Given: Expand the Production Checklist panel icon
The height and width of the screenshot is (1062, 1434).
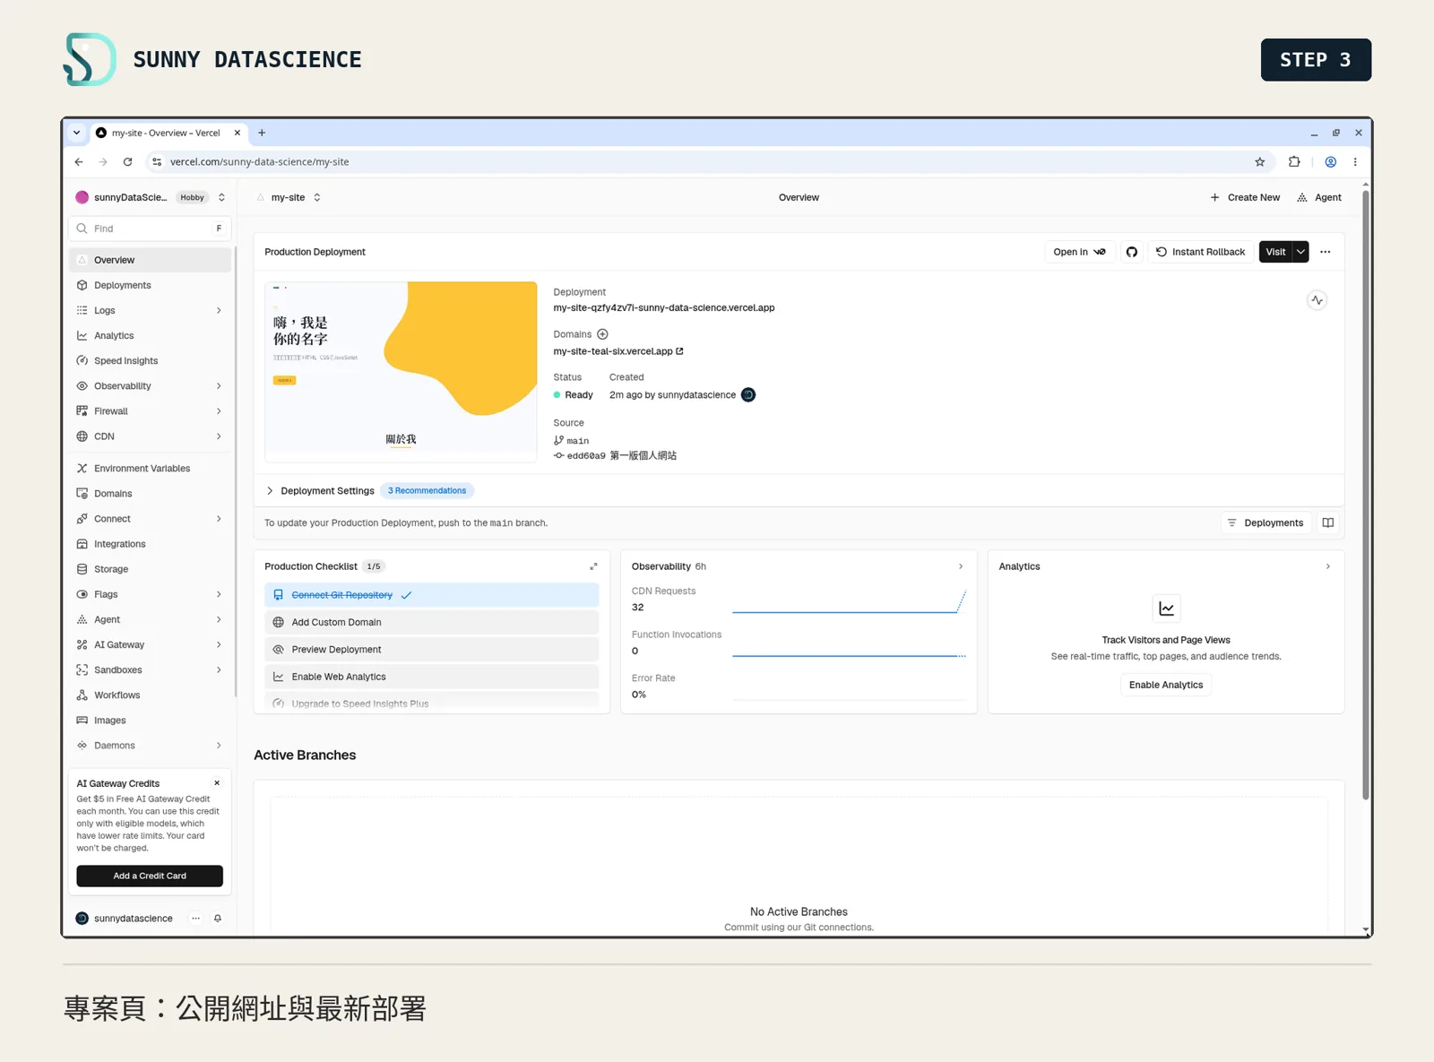Looking at the screenshot, I should pos(593,566).
